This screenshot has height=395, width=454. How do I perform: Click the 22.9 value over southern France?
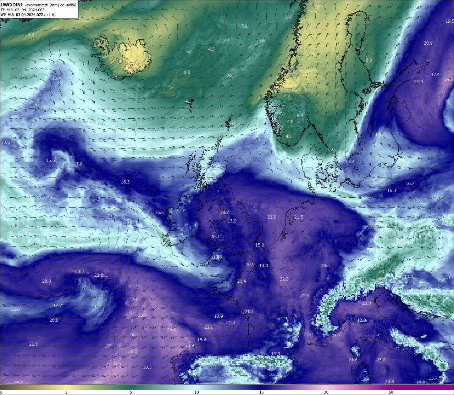click(308, 335)
